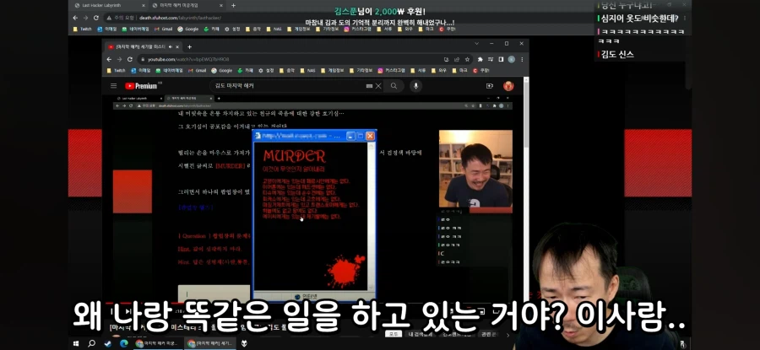Image resolution: width=760 pixels, height=350 pixels.
Task: Launch Steam from the taskbar
Action: (107, 343)
